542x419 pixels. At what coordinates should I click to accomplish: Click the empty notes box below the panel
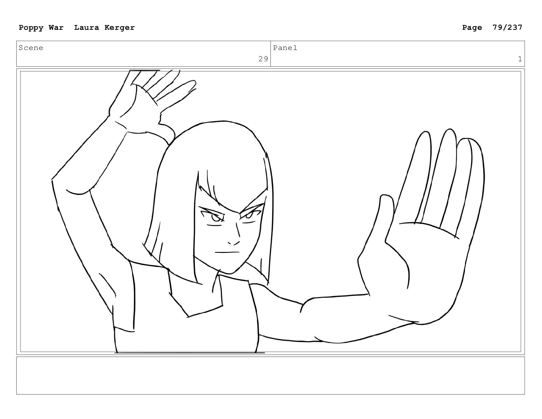[x=270, y=376]
